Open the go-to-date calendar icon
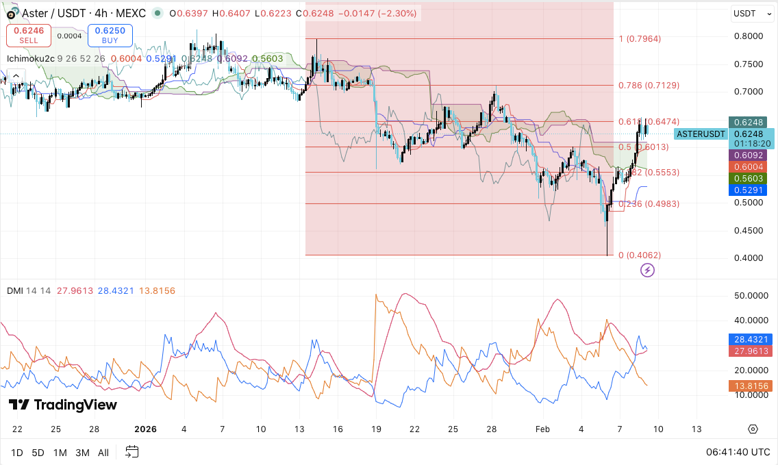Viewport: 778px width, 465px height. click(x=132, y=452)
